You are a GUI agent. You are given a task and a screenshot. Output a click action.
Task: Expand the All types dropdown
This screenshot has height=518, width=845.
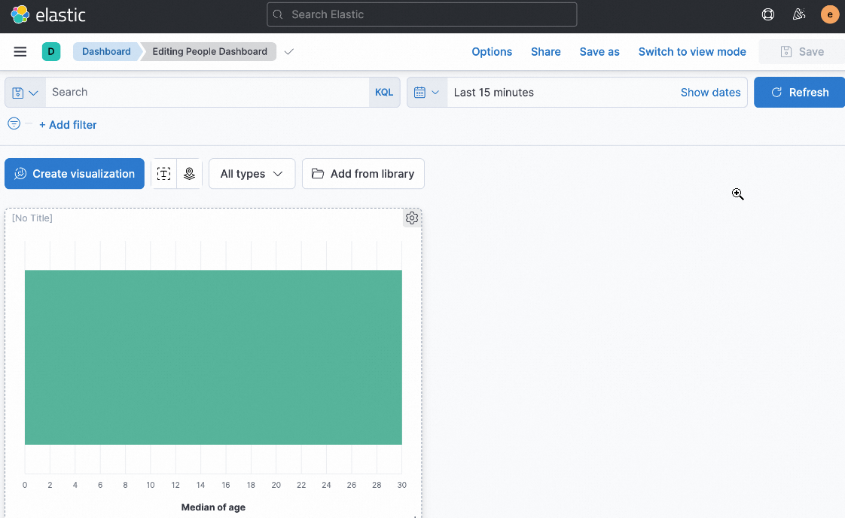252,173
